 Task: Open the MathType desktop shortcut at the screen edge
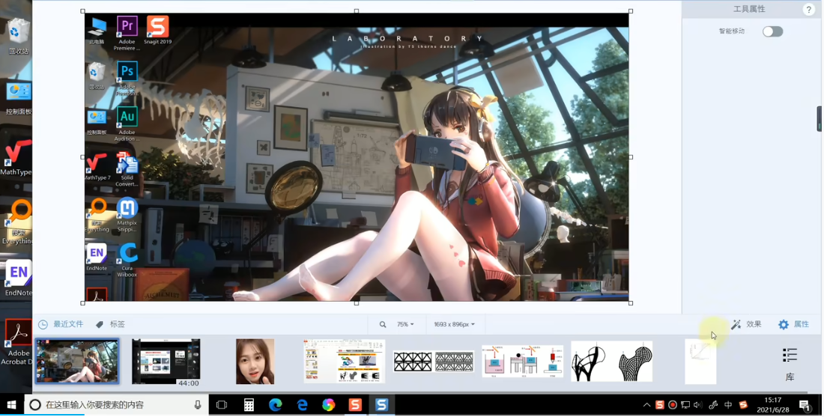coord(16,157)
